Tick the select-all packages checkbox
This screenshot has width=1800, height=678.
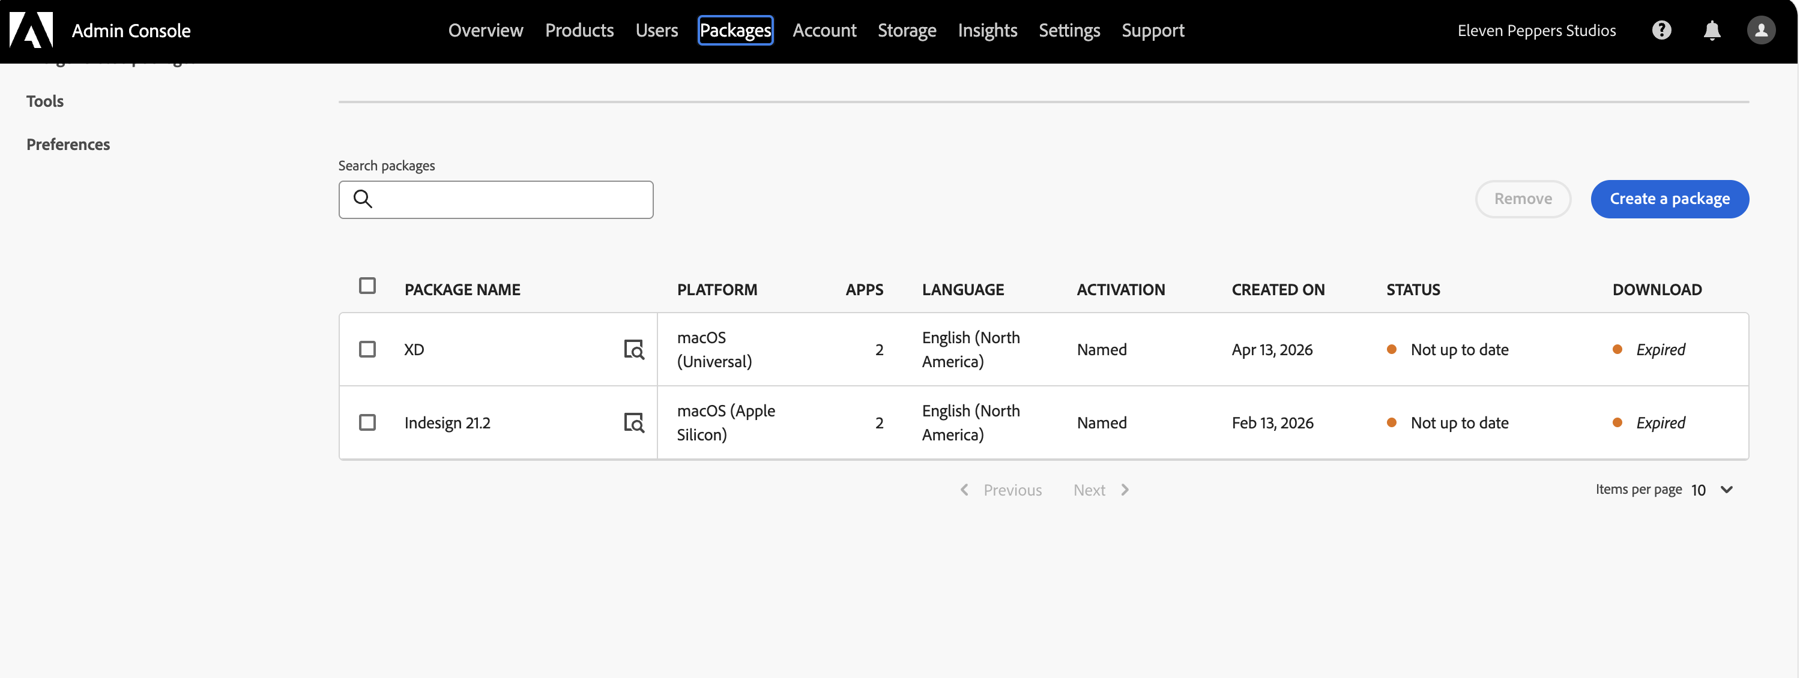367,286
